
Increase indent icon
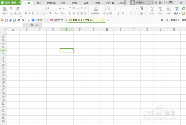coord(86,8)
